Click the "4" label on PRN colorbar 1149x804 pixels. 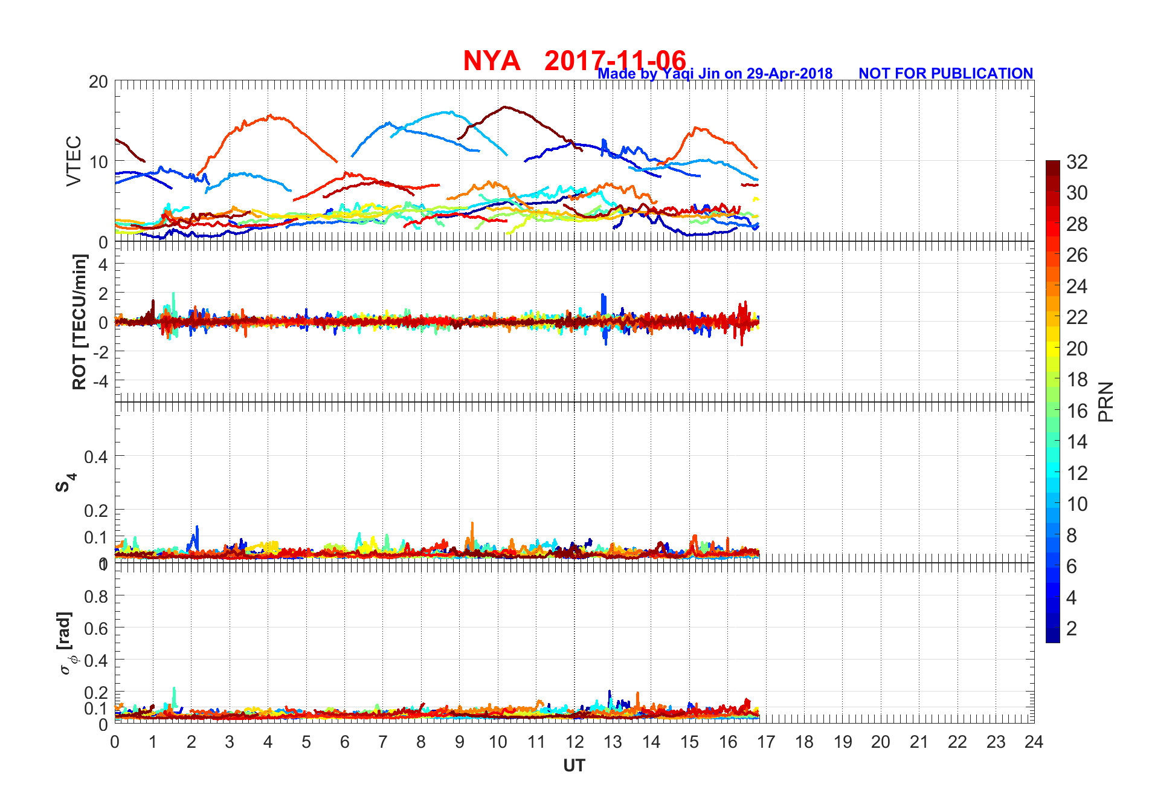1072,598
